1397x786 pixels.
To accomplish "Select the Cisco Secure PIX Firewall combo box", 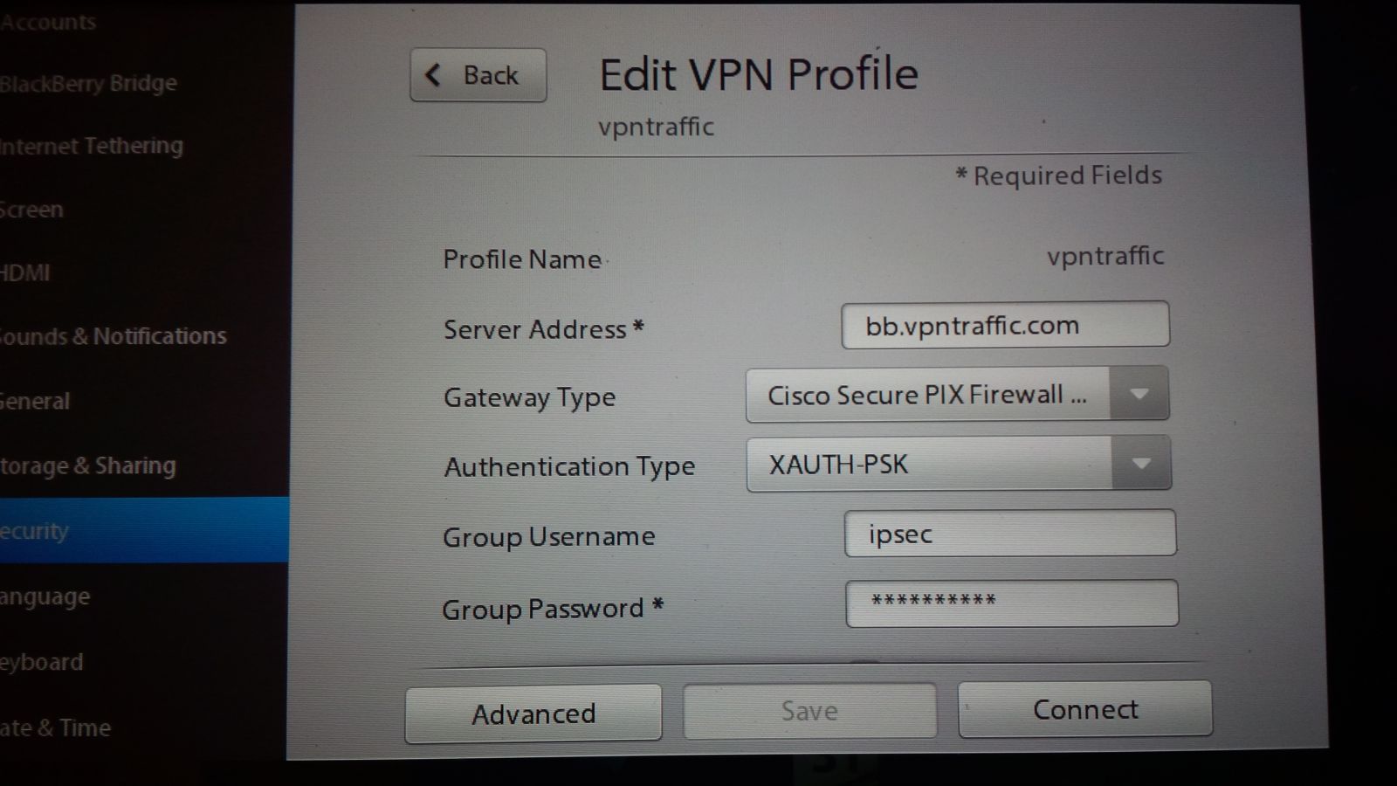I will coord(957,395).
